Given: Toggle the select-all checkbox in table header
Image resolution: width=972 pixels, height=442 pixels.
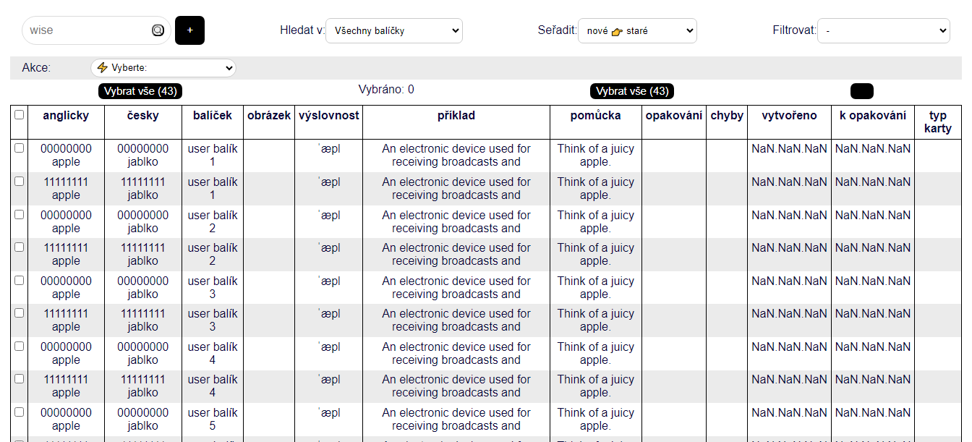Looking at the screenshot, I should tap(20, 115).
